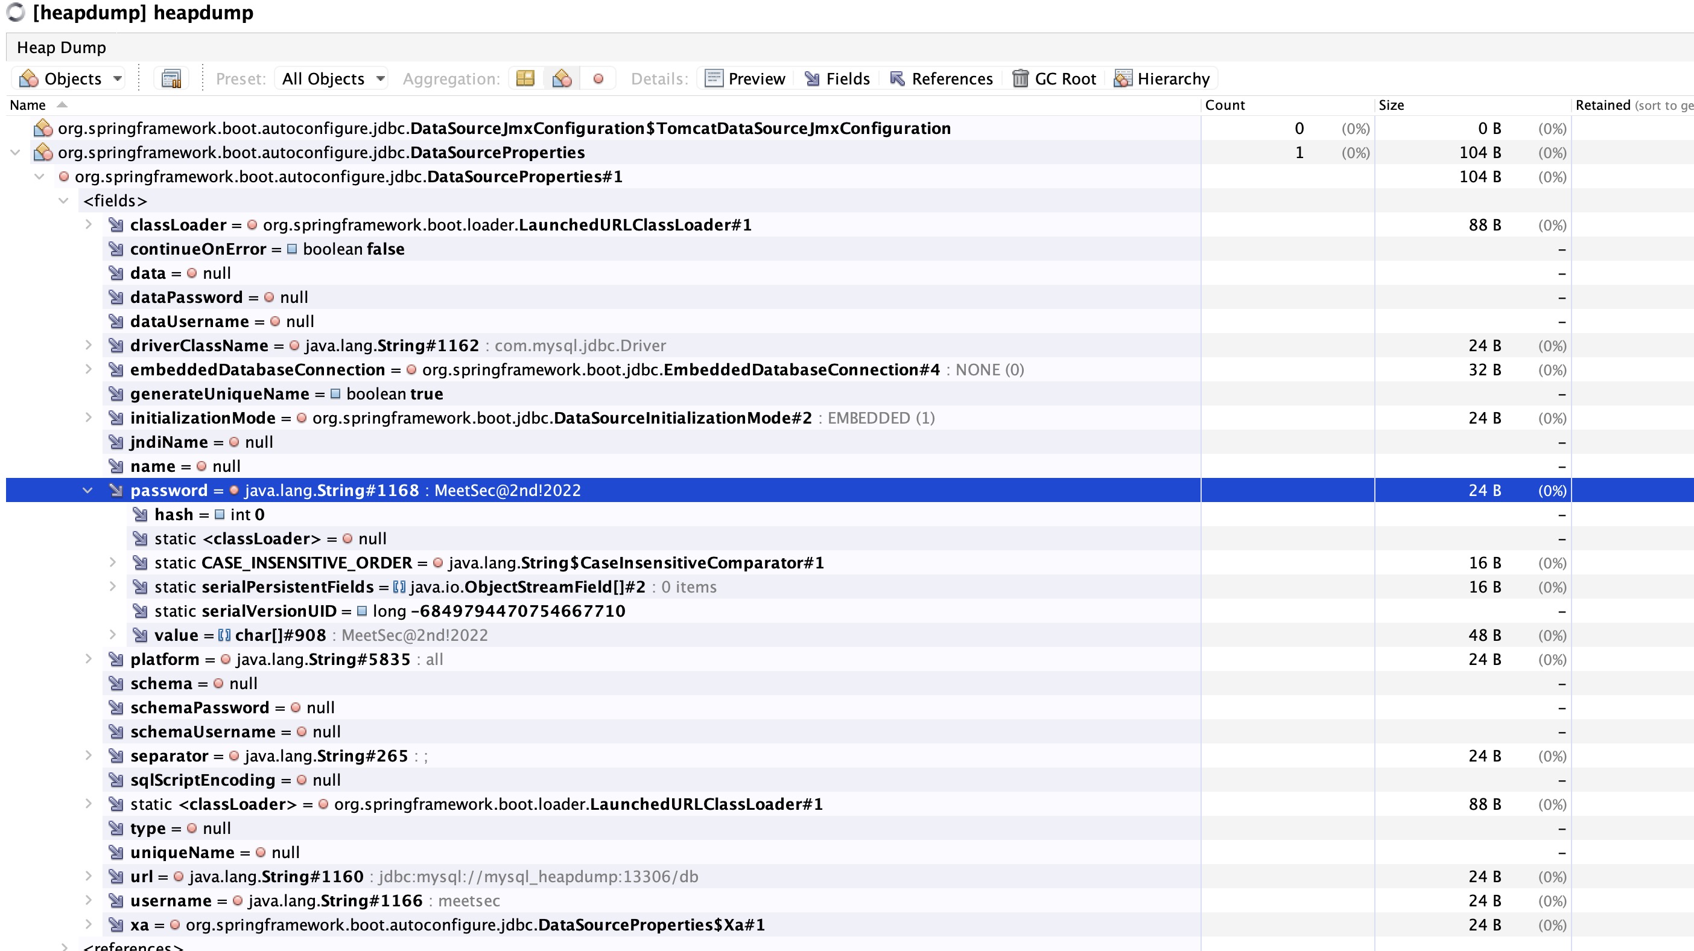This screenshot has height=951, width=1694.
Task: Click class icon of DataSourceProperties row
Action: click(43, 153)
